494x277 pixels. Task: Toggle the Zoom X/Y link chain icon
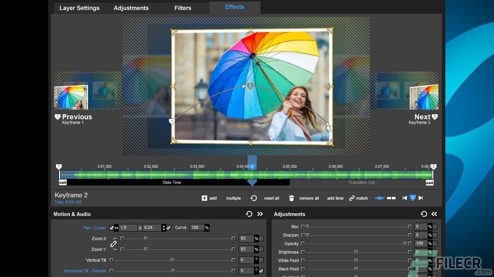[x=113, y=244]
